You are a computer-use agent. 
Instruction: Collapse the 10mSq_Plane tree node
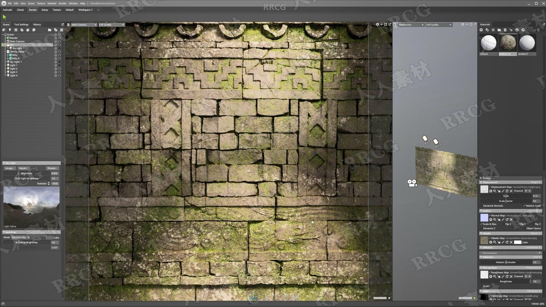[x=5, y=52]
